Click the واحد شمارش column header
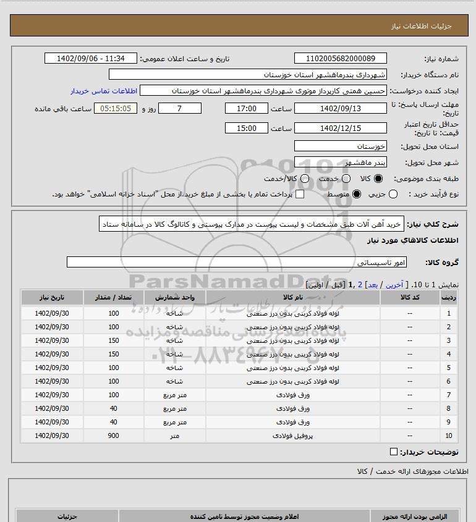Image resolution: width=476 pixels, height=522 pixels. (x=174, y=297)
